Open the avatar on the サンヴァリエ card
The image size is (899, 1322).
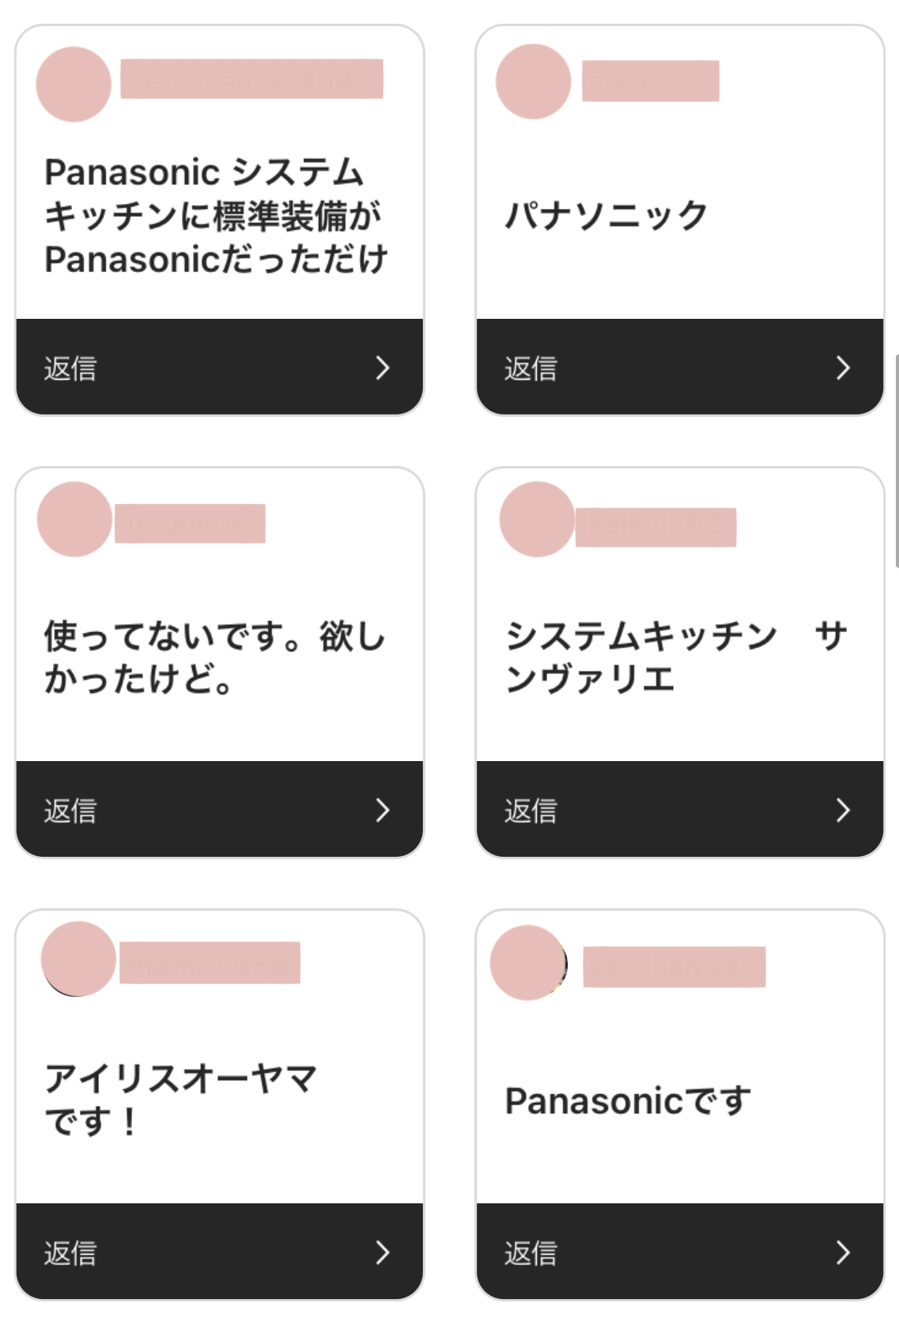(537, 519)
